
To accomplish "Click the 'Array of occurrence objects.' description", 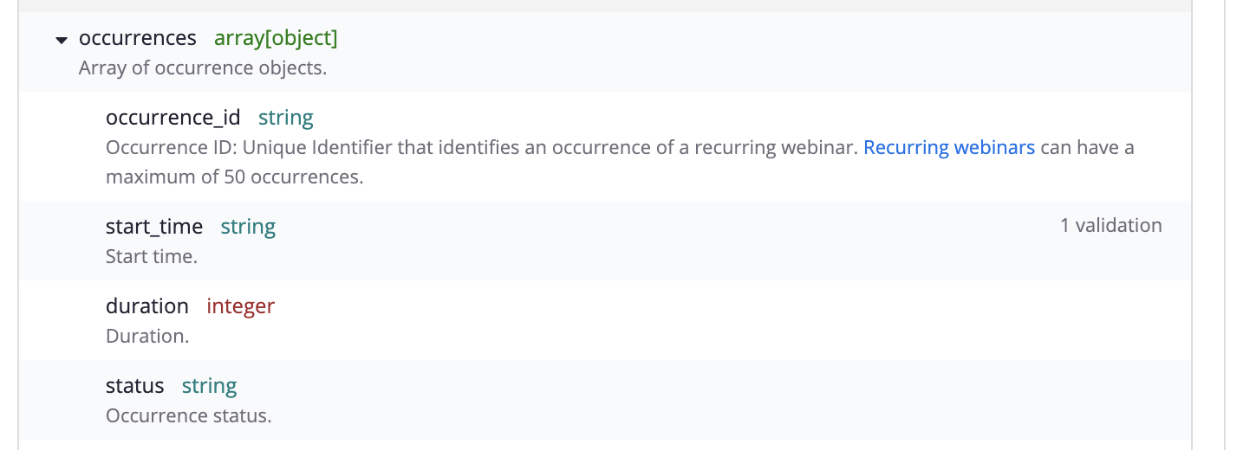I will (203, 67).
